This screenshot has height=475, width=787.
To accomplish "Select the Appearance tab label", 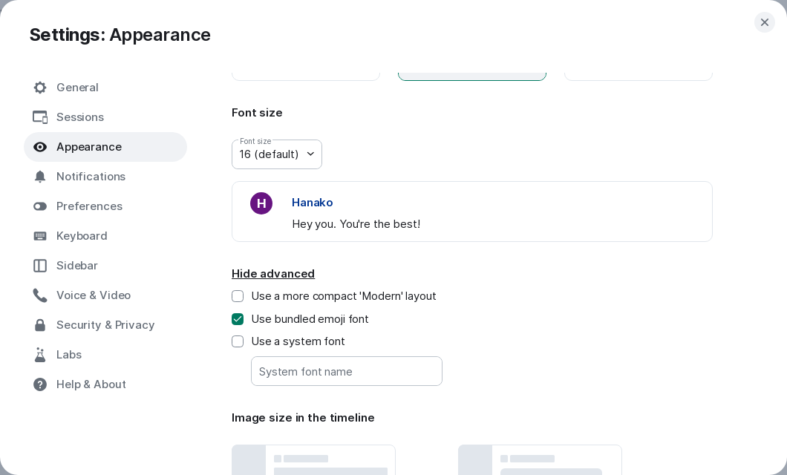I will click(x=89, y=147).
